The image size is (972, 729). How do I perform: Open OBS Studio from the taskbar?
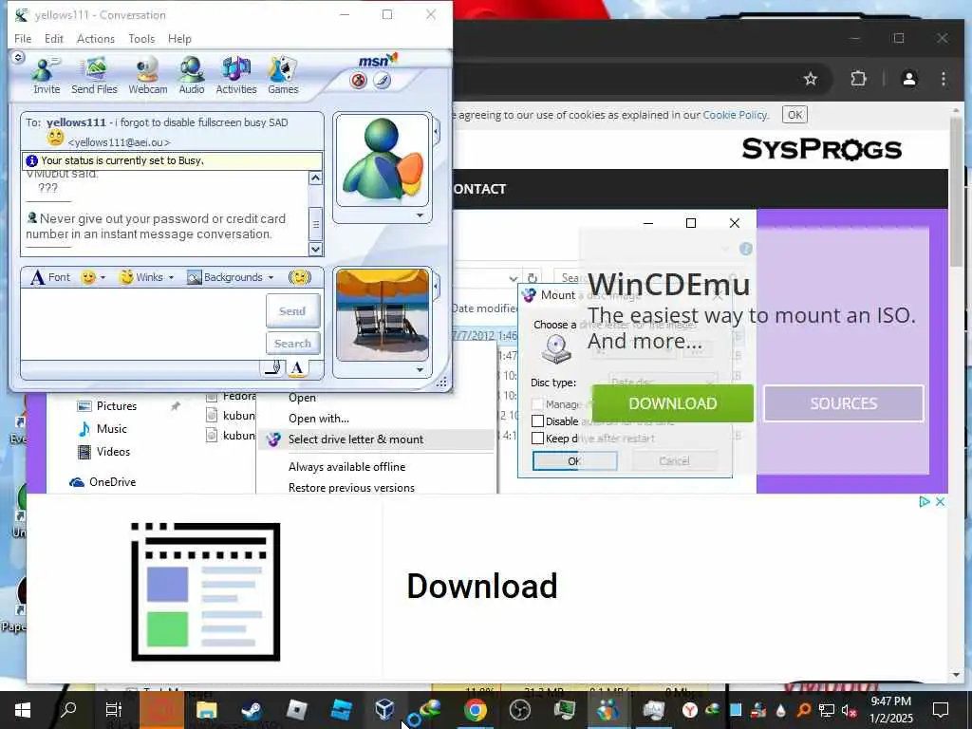click(x=519, y=710)
